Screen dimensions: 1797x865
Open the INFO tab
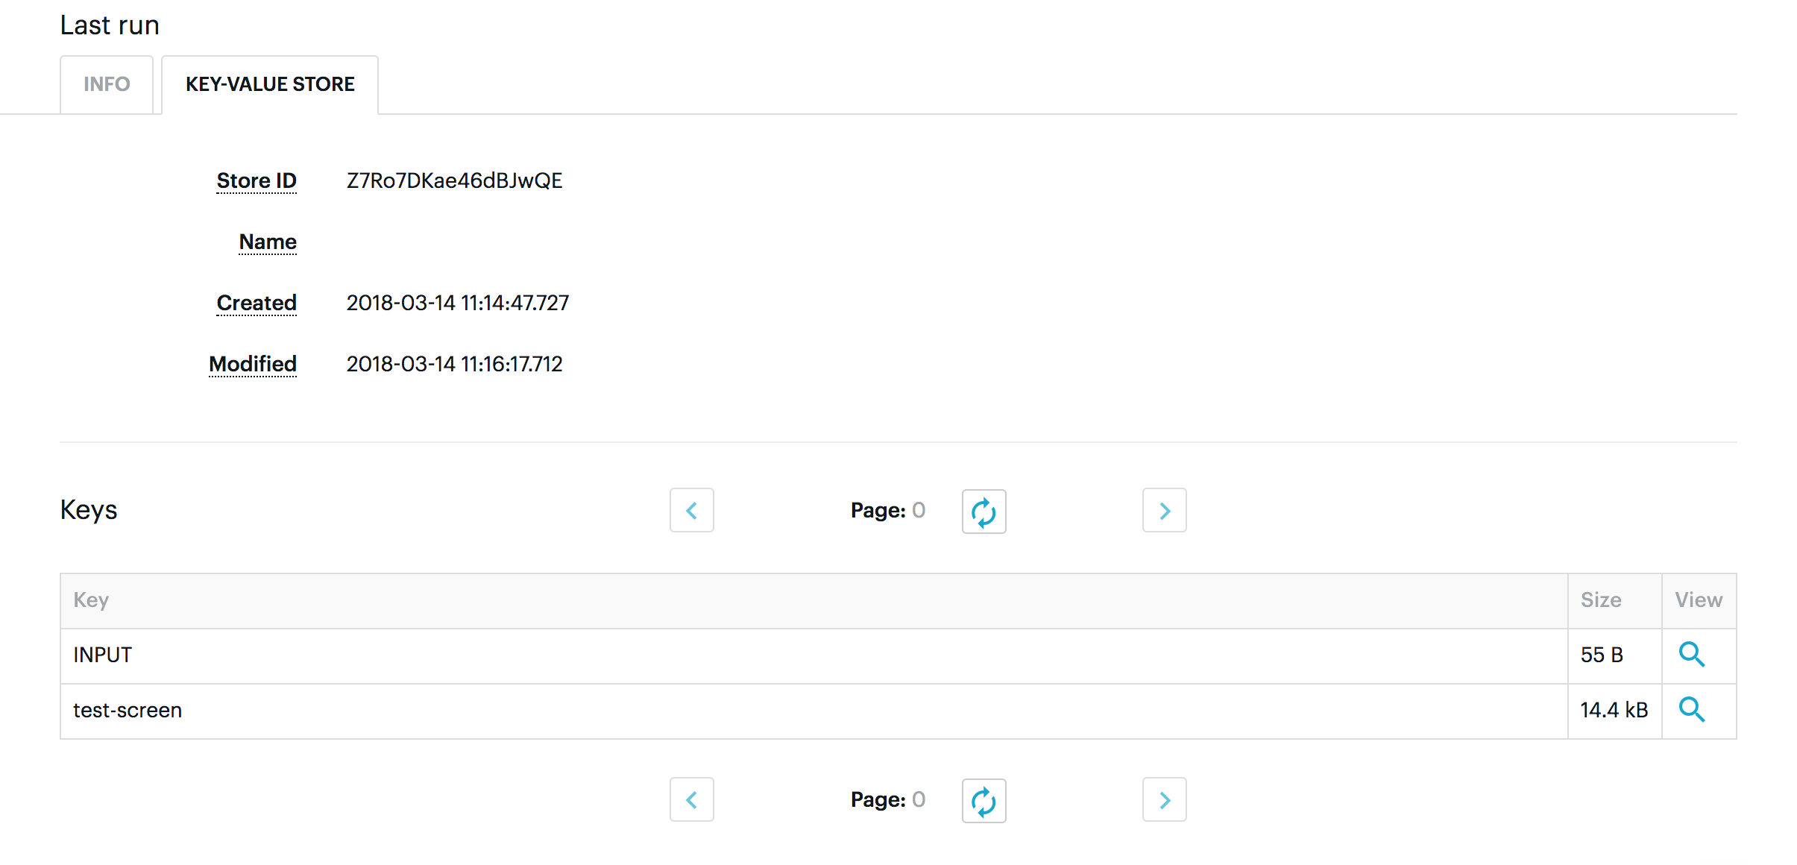point(107,84)
